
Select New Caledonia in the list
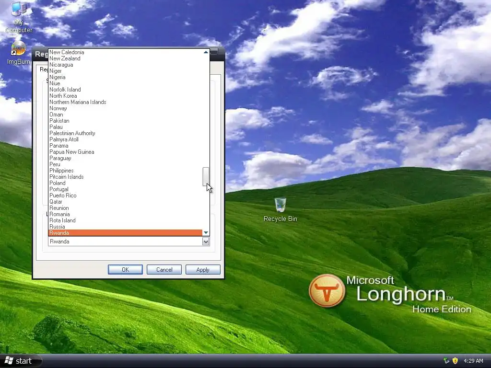coord(125,52)
